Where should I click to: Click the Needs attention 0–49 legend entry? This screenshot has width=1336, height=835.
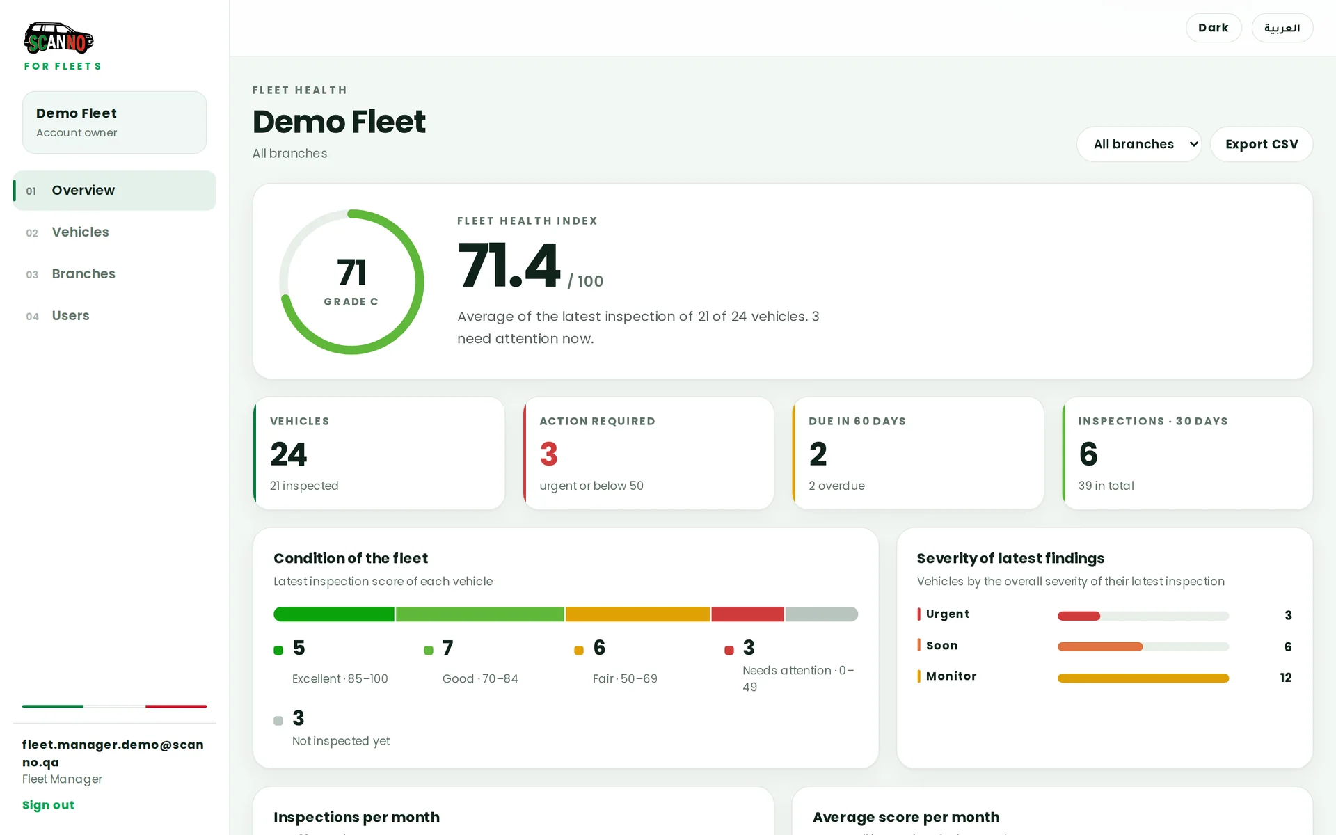click(790, 666)
